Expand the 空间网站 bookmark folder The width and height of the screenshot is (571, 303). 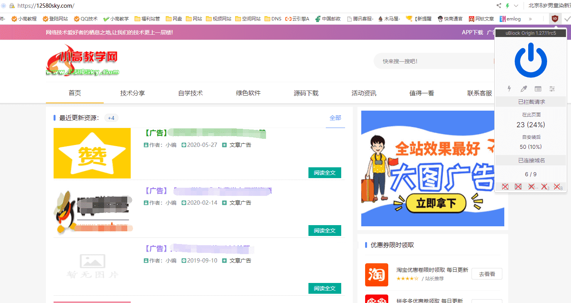coord(248,19)
